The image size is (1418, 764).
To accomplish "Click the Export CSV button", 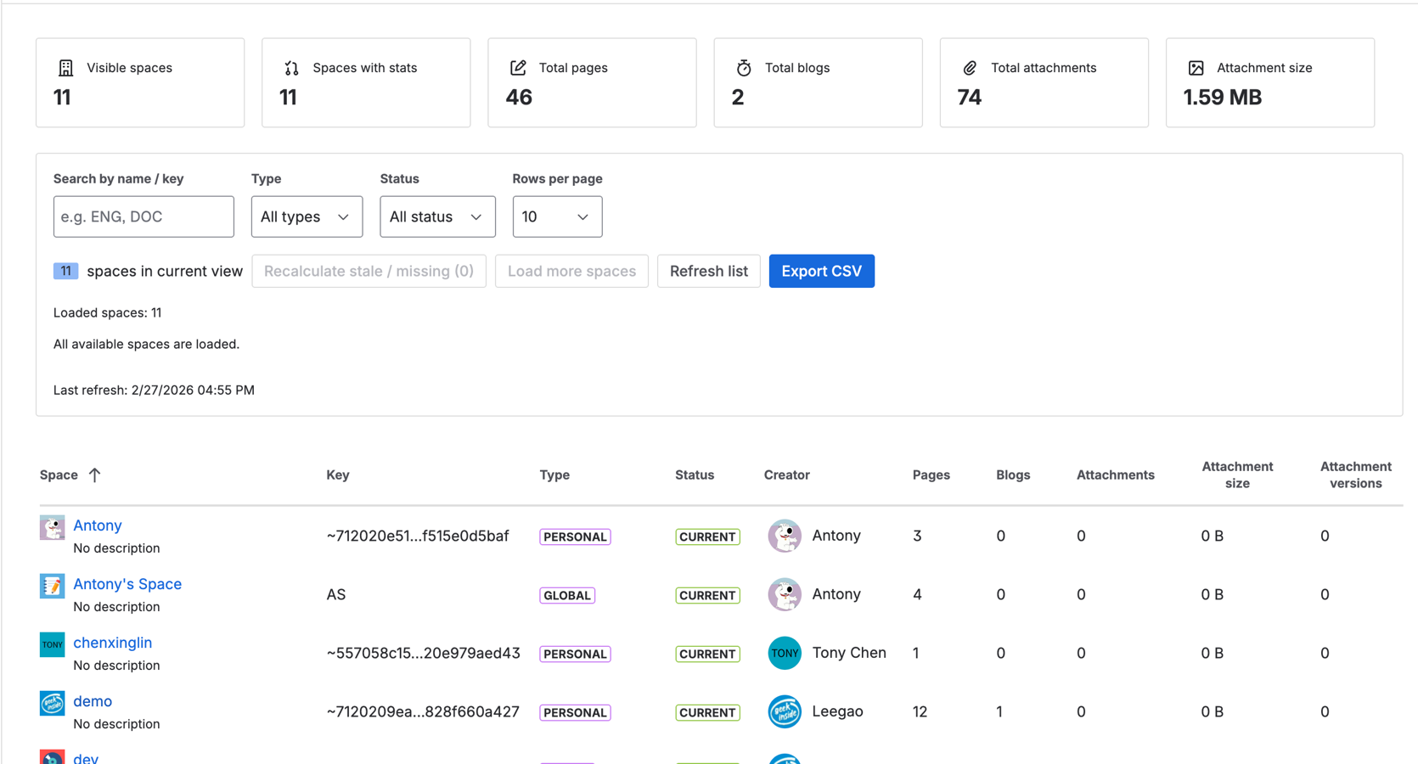I will [821, 271].
